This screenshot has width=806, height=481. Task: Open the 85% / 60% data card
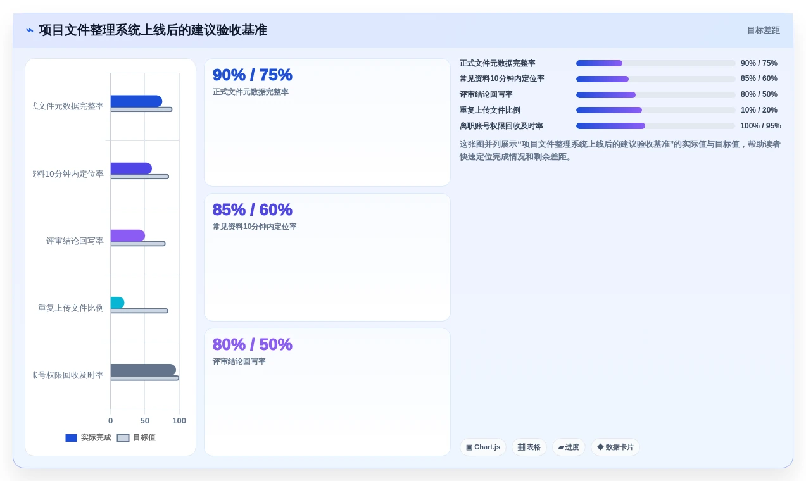(x=327, y=258)
